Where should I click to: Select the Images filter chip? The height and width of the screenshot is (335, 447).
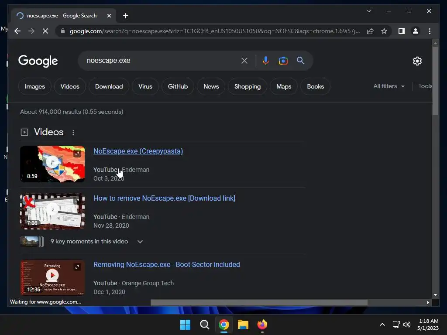coord(35,86)
